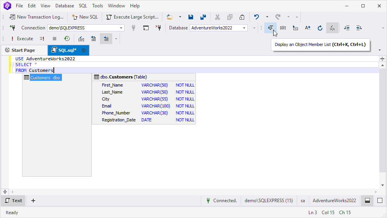Click the Stop execution square icon
This screenshot has height=218, width=387.
coord(55,39)
